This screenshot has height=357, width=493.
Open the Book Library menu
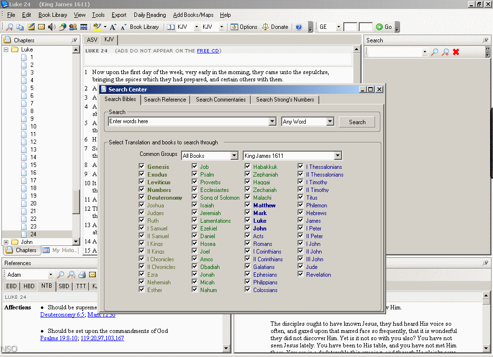53,15
